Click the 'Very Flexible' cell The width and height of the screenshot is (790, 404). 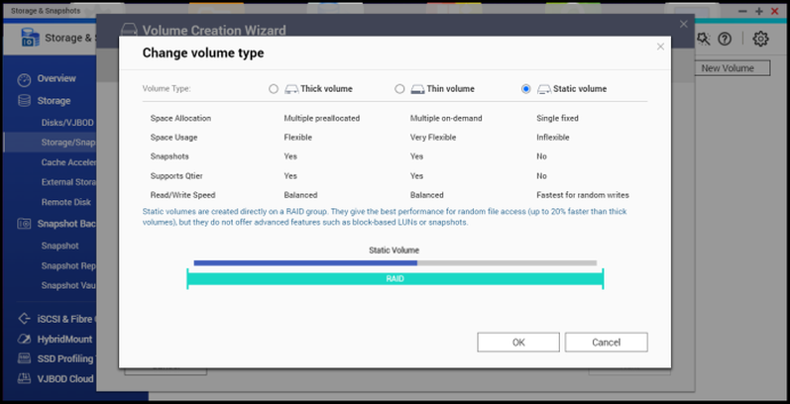pyautogui.click(x=433, y=138)
